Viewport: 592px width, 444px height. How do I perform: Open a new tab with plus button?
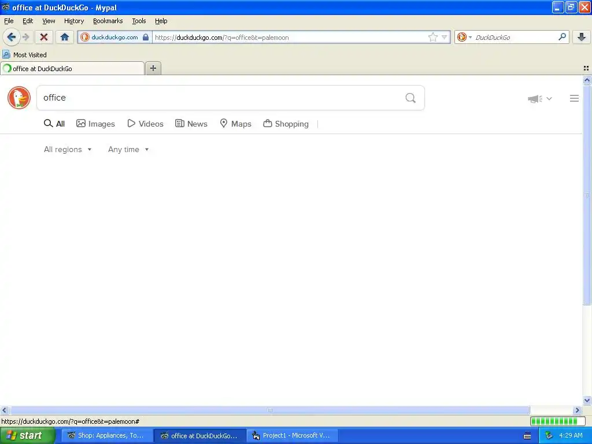pyautogui.click(x=153, y=68)
